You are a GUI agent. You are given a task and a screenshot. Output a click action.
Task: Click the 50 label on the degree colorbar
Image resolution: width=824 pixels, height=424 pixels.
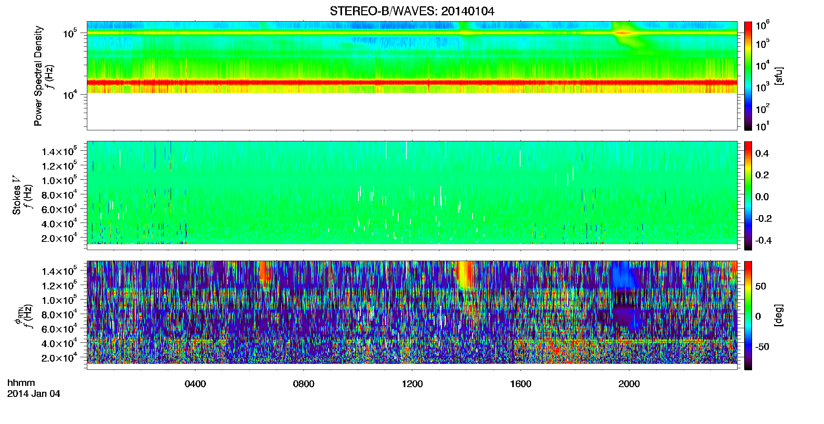(761, 286)
